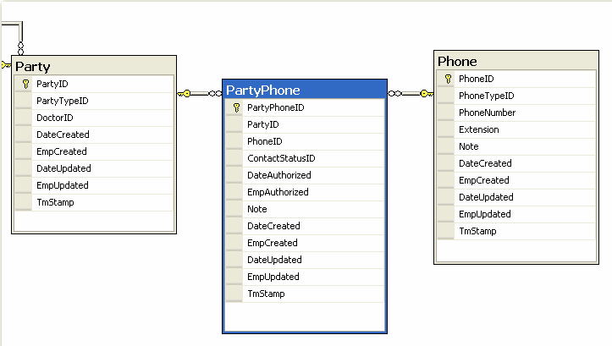Image resolution: width=612 pixels, height=346 pixels.
Task: Pick the PhoneNumber column in Phone table
Action: pos(487,113)
